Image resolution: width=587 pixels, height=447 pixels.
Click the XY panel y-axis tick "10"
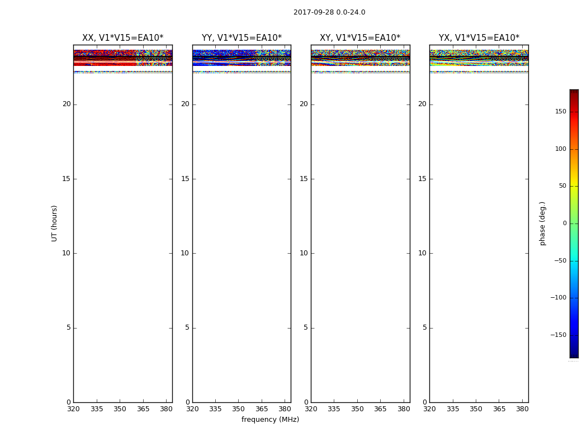click(304, 253)
